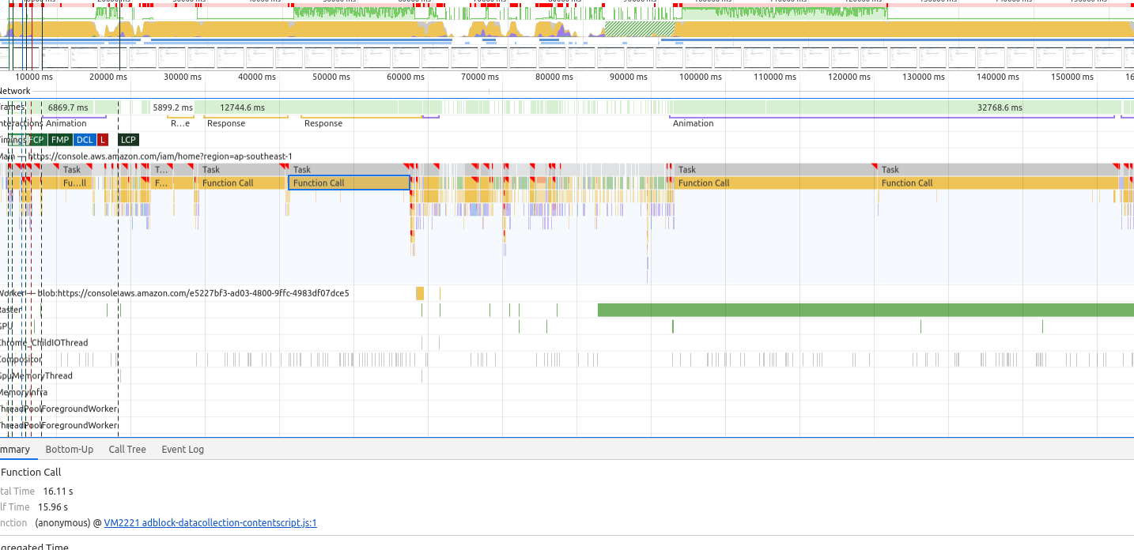Viewport: 1134px width, 550px height.
Task: Collapse the Frames track
Action: point(12,107)
